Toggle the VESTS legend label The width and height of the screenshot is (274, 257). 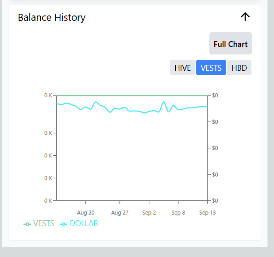[43, 223]
